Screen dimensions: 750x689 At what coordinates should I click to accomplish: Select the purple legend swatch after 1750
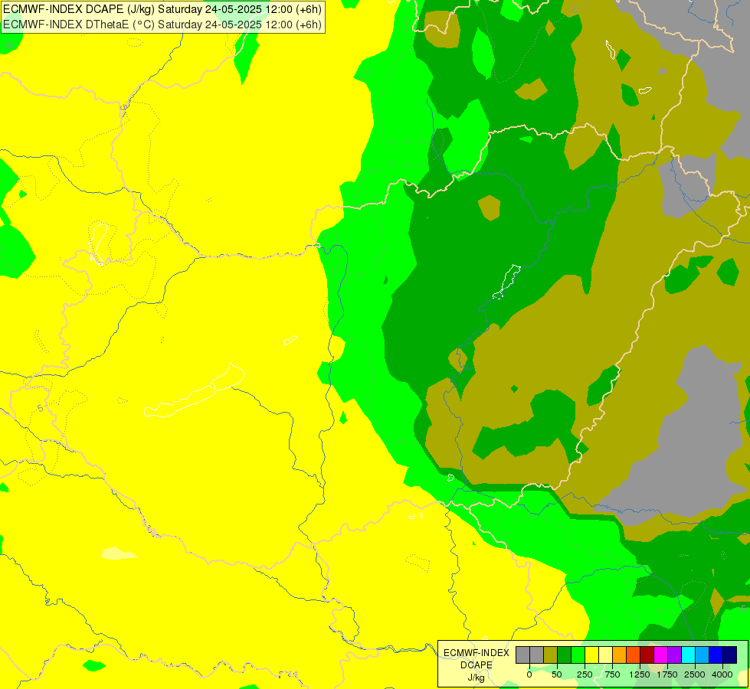coord(674,655)
